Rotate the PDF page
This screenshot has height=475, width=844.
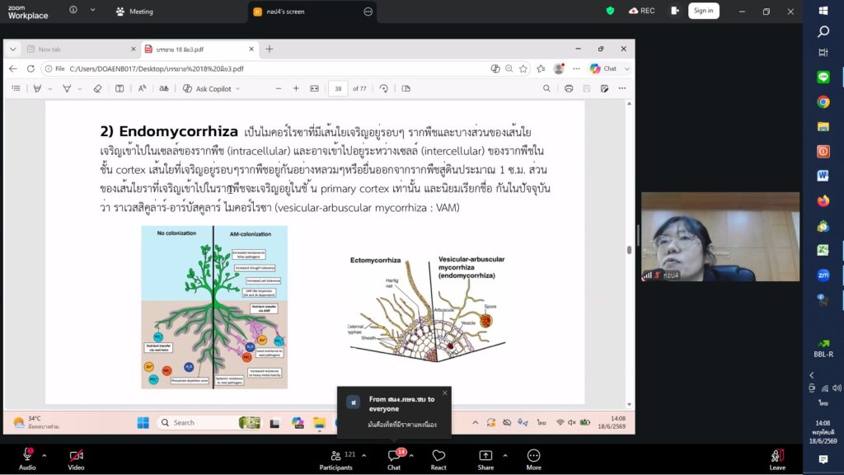pyautogui.click(x=384, y=88)
